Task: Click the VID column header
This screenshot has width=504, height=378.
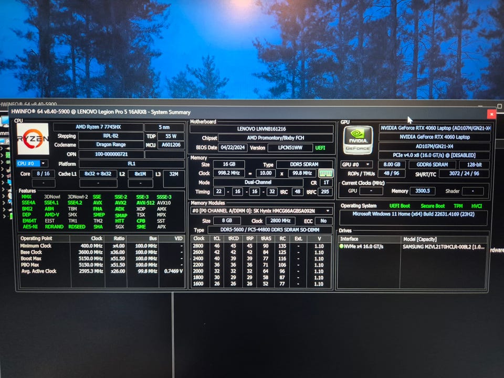Action: [172, 238]
